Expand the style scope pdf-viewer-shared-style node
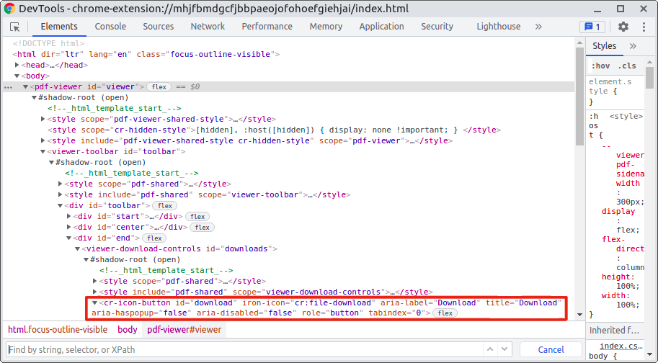 43,119
